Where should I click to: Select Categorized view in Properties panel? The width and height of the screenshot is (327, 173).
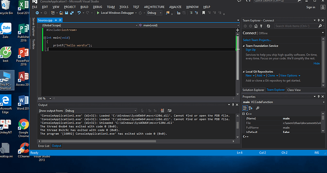[245, 108]
